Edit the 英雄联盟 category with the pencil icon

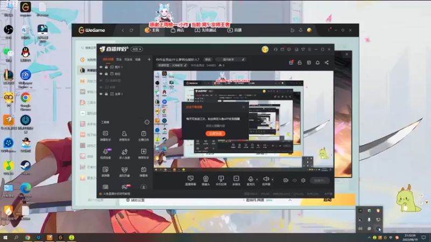click(x=185, y=65)
